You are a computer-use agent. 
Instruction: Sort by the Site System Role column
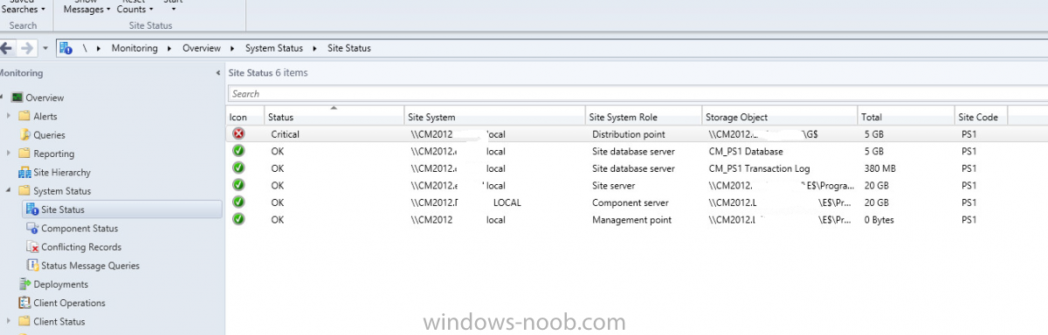[x=644, y=117]
